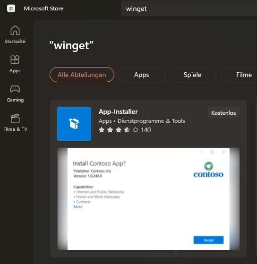
Task: Click the star rating of App-Installer
Action: [x=119, y=130]
